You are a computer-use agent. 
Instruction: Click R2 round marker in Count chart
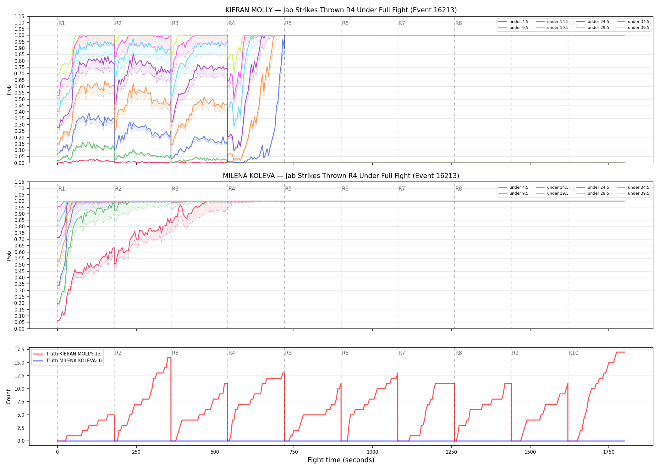tap(118, 353)
